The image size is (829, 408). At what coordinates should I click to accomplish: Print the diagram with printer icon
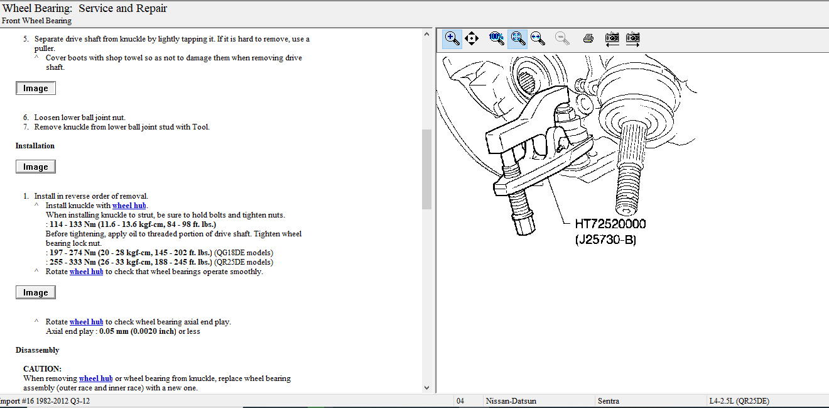click(x=588, y=38)
